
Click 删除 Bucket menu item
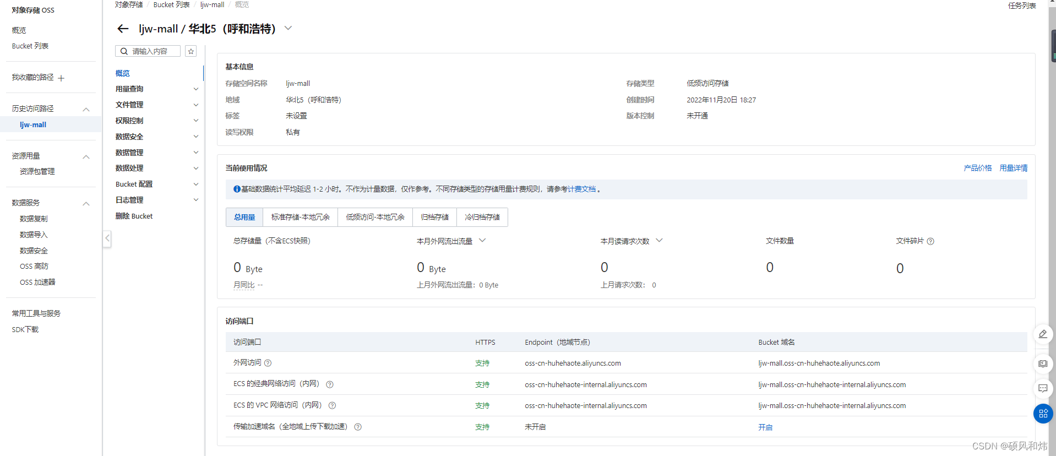pos(134,216)
